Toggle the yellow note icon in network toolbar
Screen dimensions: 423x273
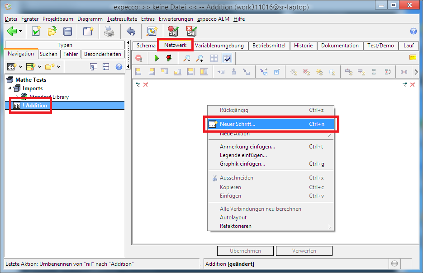tap(413, 58)
